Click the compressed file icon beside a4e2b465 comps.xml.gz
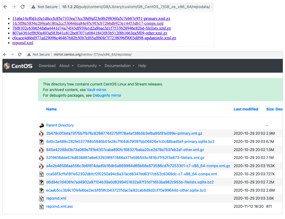Screen dimensions: 285x219 point(41,166)
